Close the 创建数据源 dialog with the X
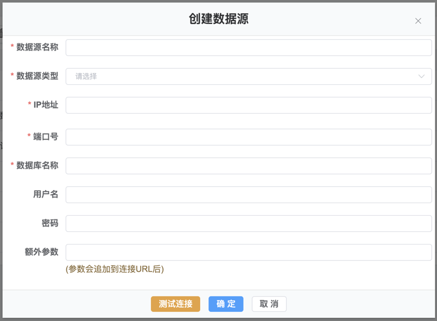This screenshot has height=321, width=437. [x=418, y=21]
